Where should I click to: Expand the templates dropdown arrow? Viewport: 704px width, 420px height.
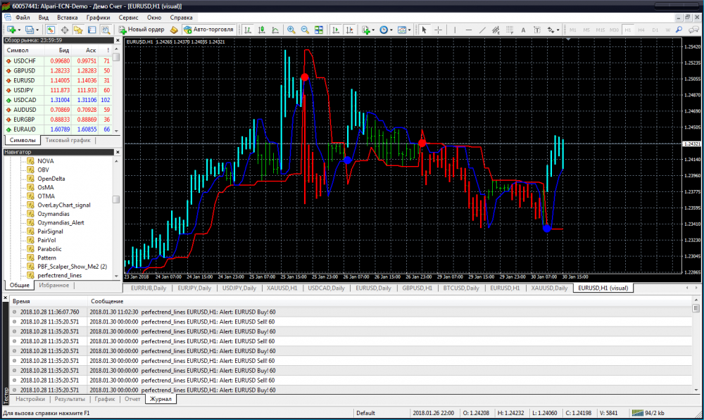409,30
